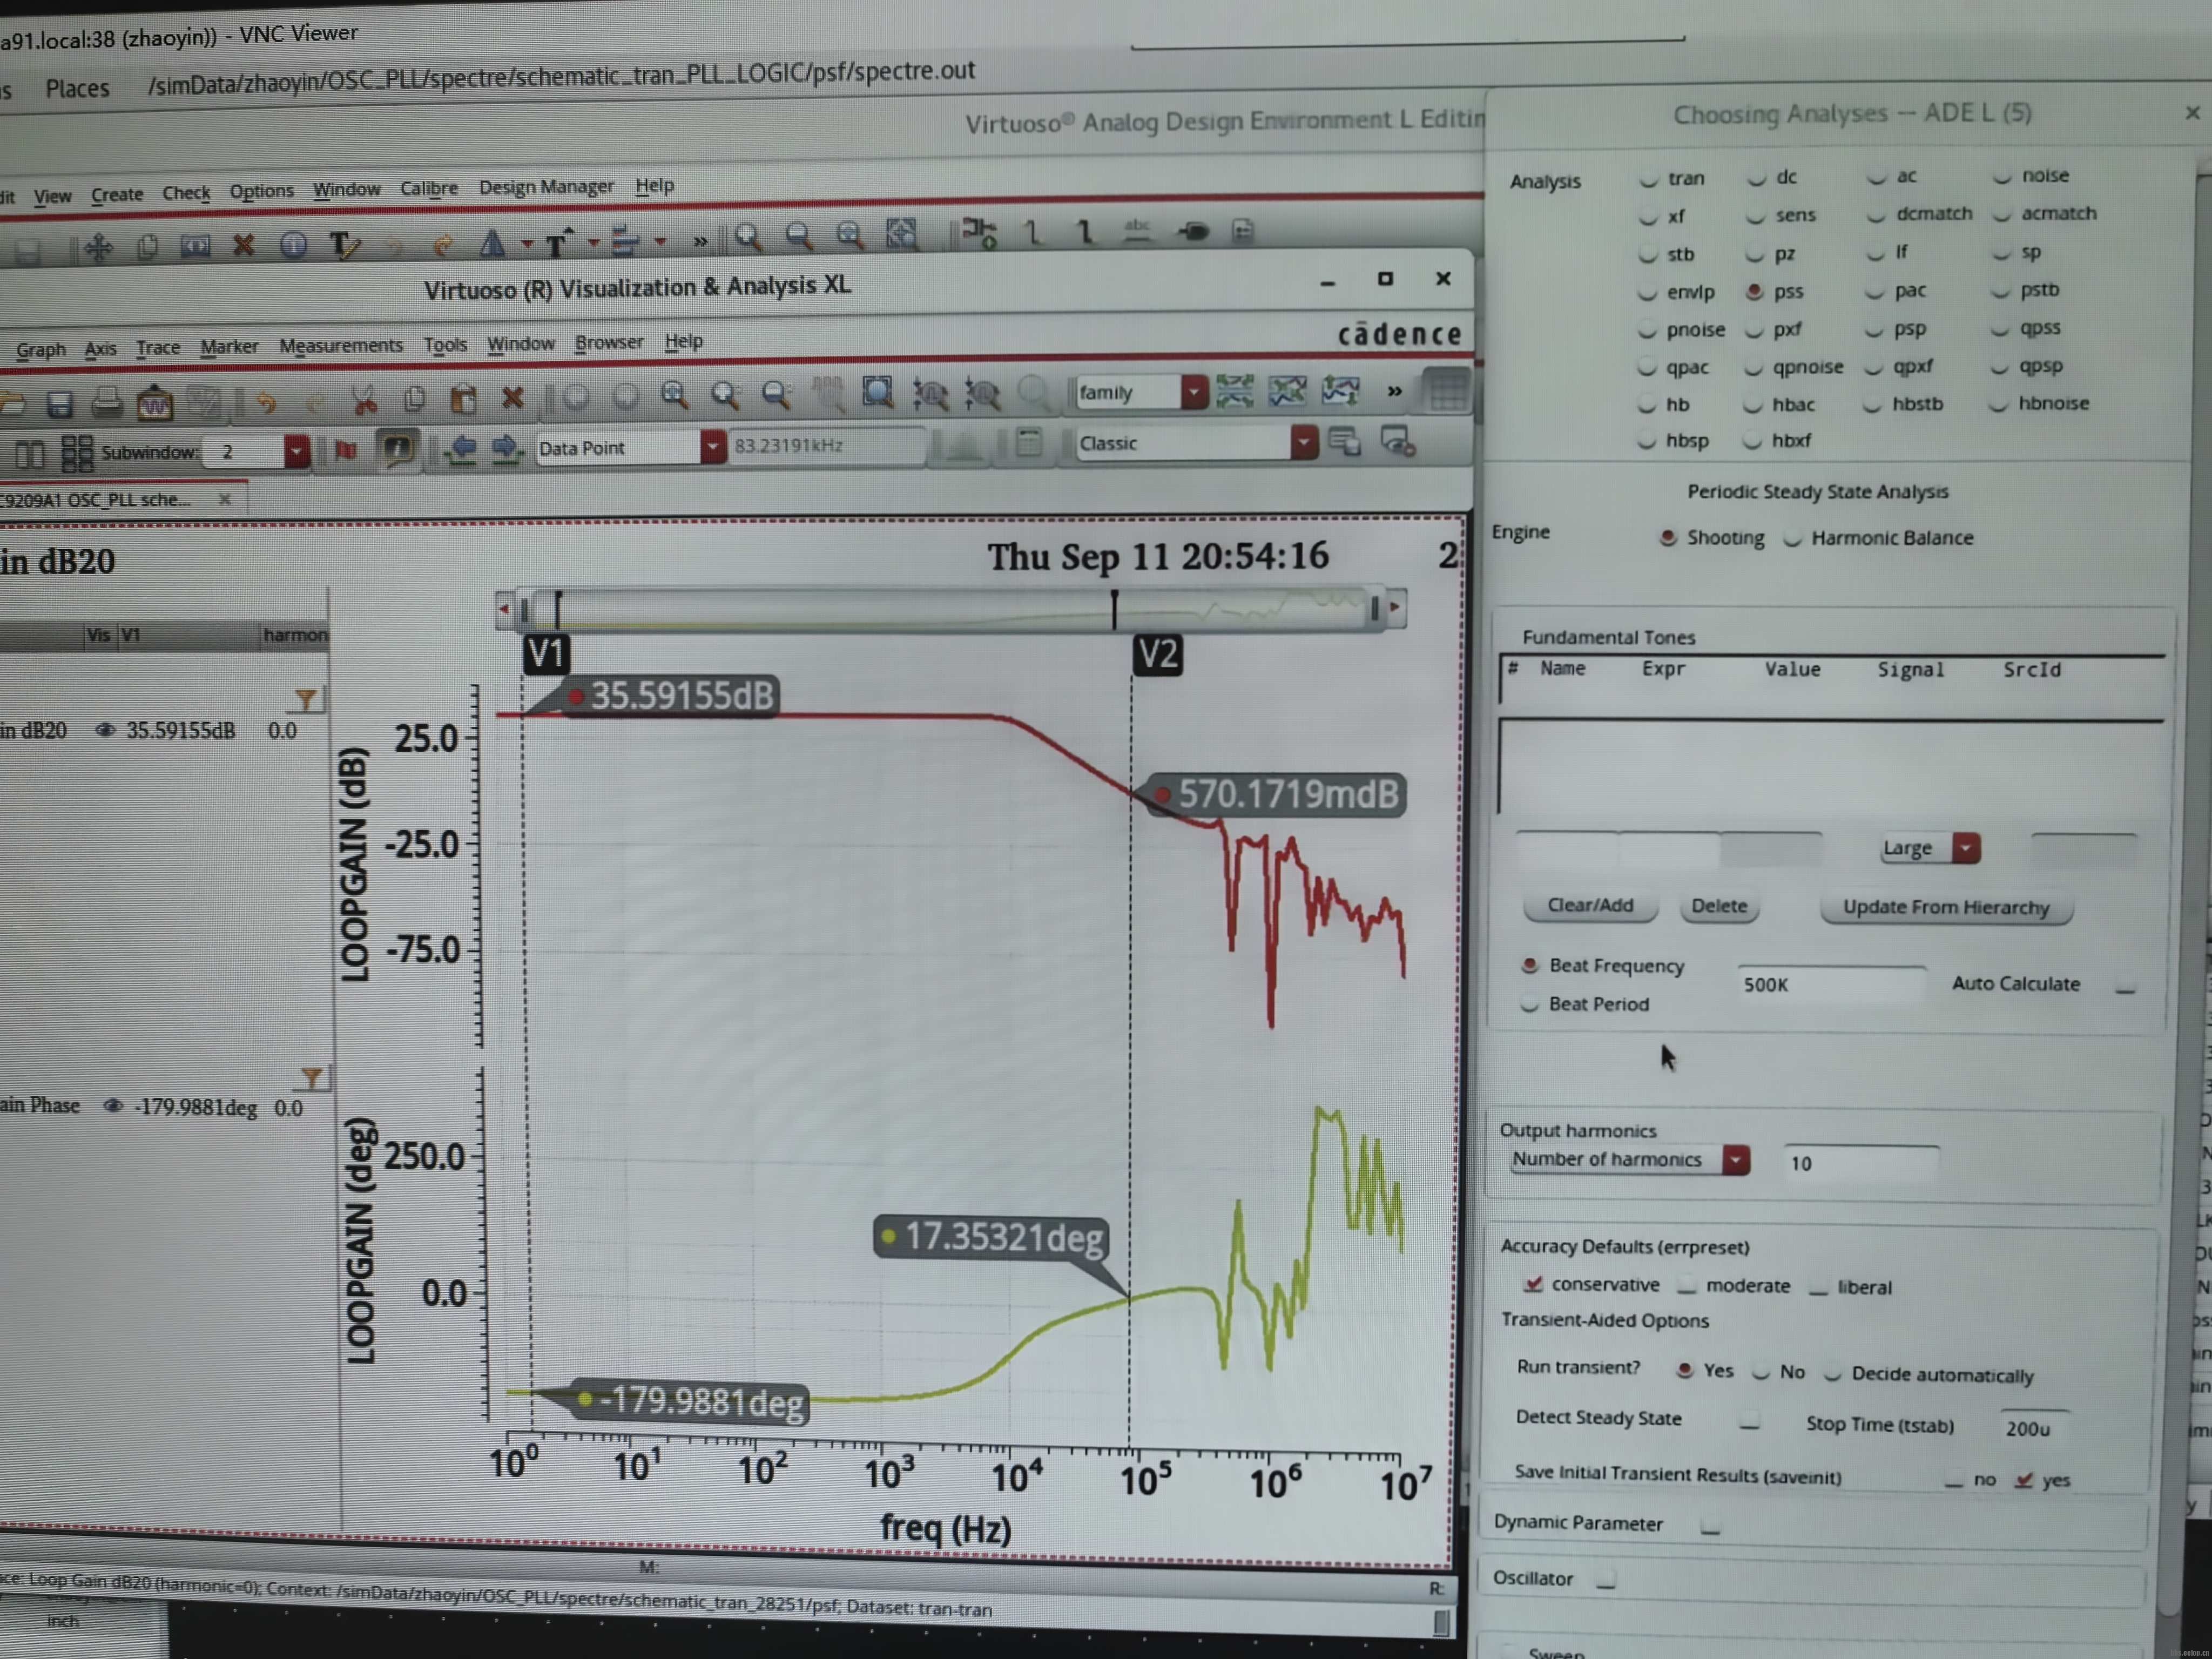This screenshot has width=2212, height=1659.
Task: Select the Beat Period option
Action: point(1529,1004)
